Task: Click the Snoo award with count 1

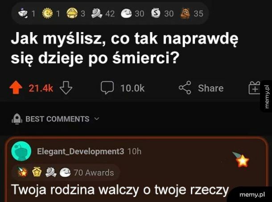Action: [23, 13]
